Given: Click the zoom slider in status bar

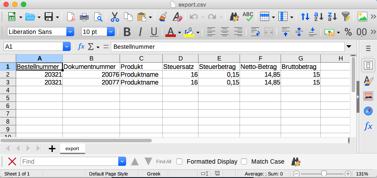Looking at the screenshot, I should [x=322, y=174].
